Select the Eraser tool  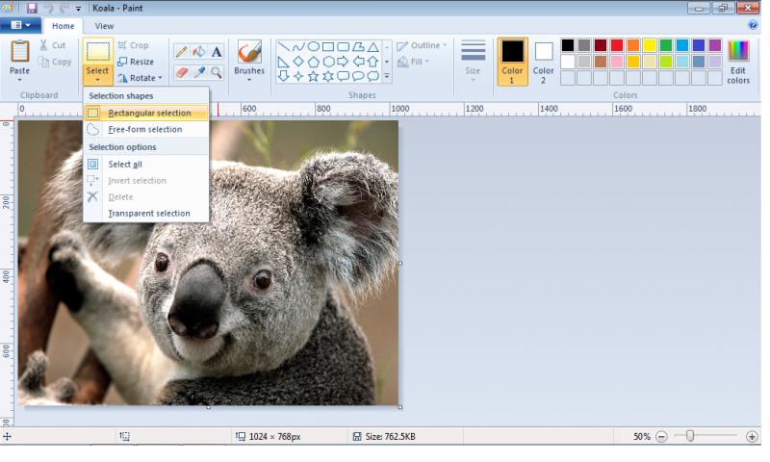click(x=181, y=72)
